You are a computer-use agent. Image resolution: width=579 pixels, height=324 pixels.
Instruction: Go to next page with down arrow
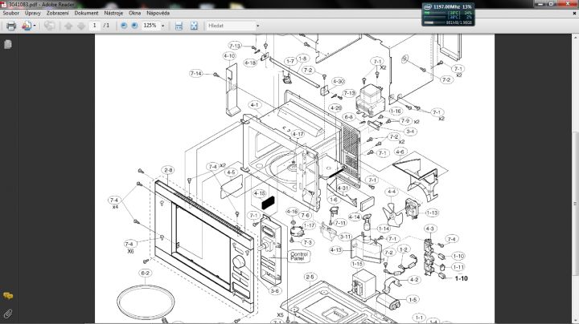pos(81,26)
